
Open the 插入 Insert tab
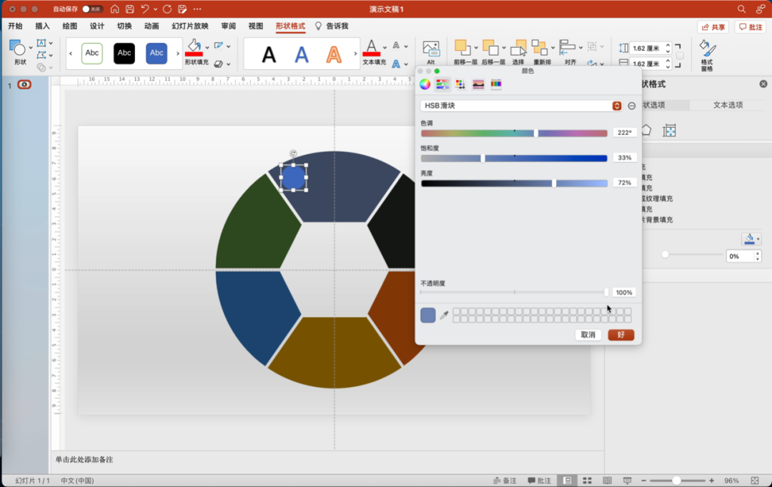42,26
